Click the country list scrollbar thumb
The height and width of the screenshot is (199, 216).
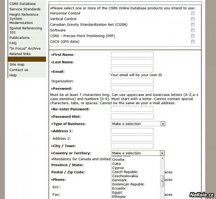click(x=162, y=181)
